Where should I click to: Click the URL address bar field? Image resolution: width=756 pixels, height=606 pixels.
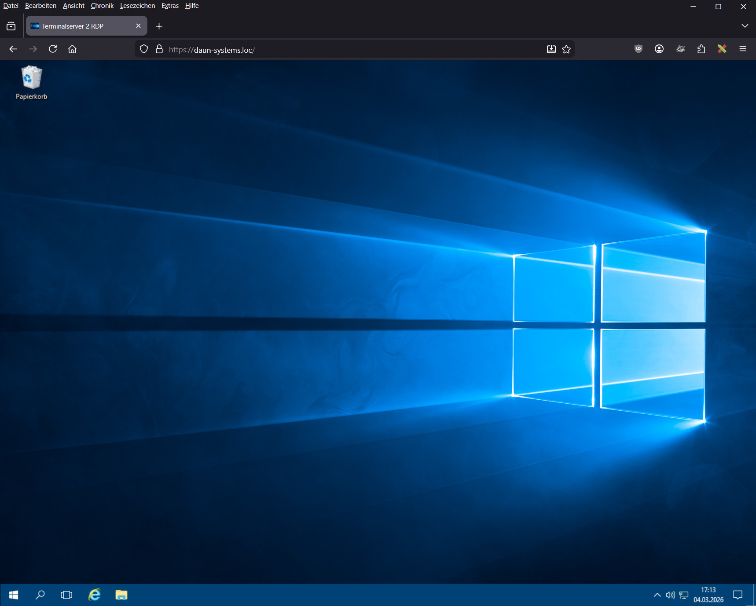pyautogui.click(x=352, y=50)
